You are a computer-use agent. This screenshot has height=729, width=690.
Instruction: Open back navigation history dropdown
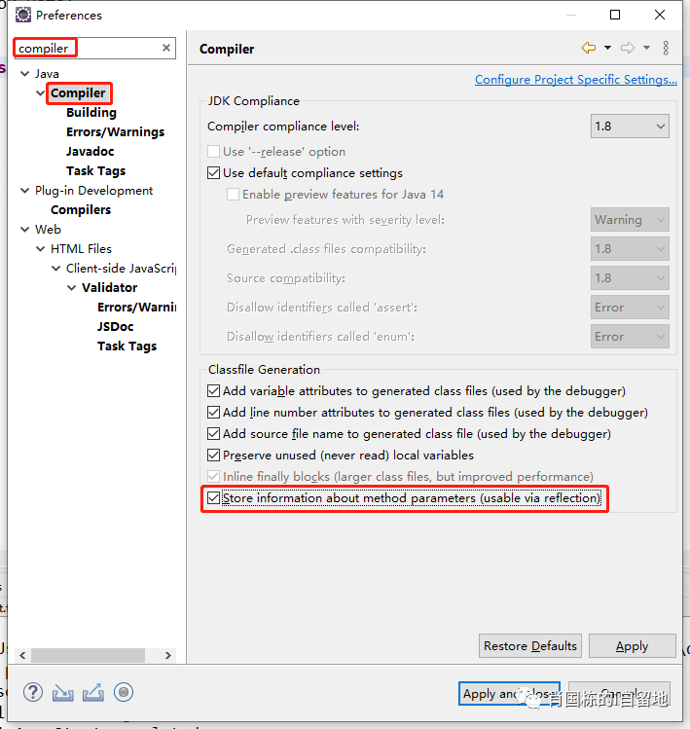coord(607,48)
